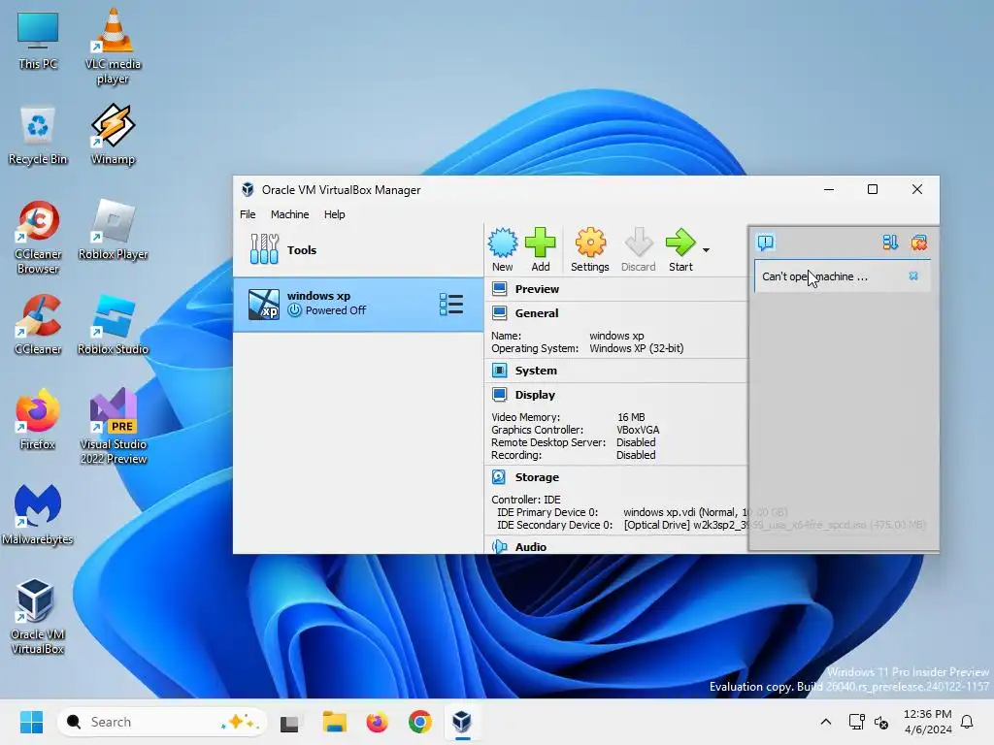Image resolution: width=994 pixels, height=745 pixels.
Task: Open the Visual Studio 2022 Preview shortcut
Action: tap(114, 427)
